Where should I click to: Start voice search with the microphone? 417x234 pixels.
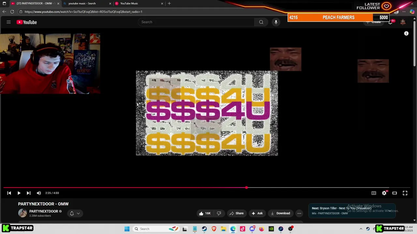click(276, 22)
